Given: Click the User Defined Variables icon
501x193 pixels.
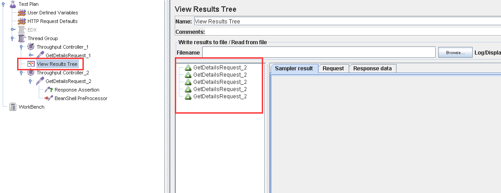Looking at the screenshot, I should point(22,13).
